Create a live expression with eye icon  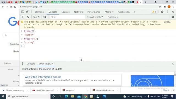45,17
